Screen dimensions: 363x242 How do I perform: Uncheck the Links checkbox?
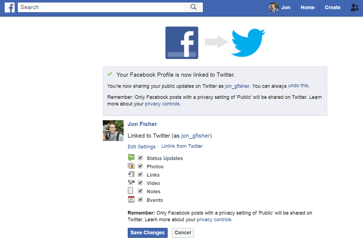[x=140, y=174]
